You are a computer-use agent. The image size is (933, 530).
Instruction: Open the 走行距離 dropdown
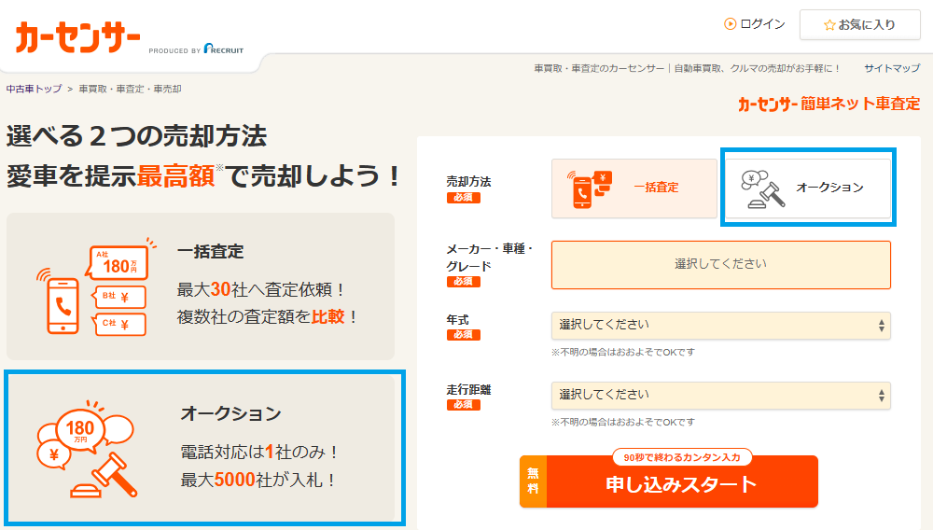720,396
